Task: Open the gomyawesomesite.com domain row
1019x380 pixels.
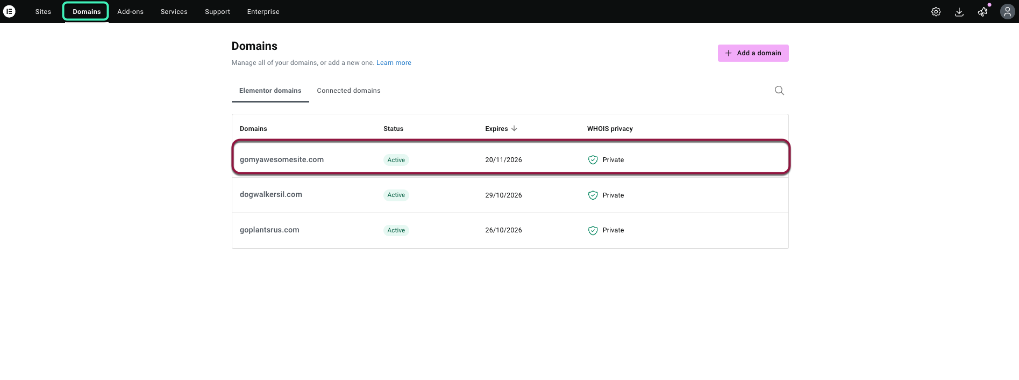Action: coord(282,160)
